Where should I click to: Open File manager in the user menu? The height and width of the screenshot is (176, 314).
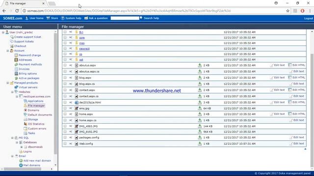coord(36,106)
